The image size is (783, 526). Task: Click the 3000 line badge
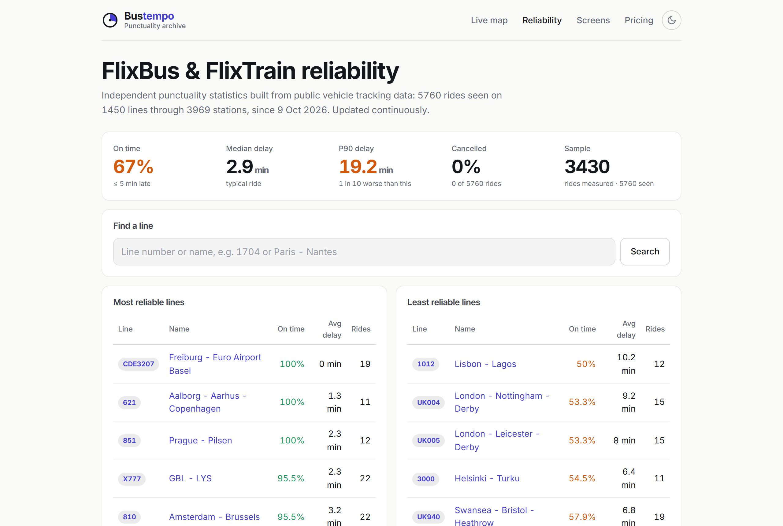click(425, 479)
